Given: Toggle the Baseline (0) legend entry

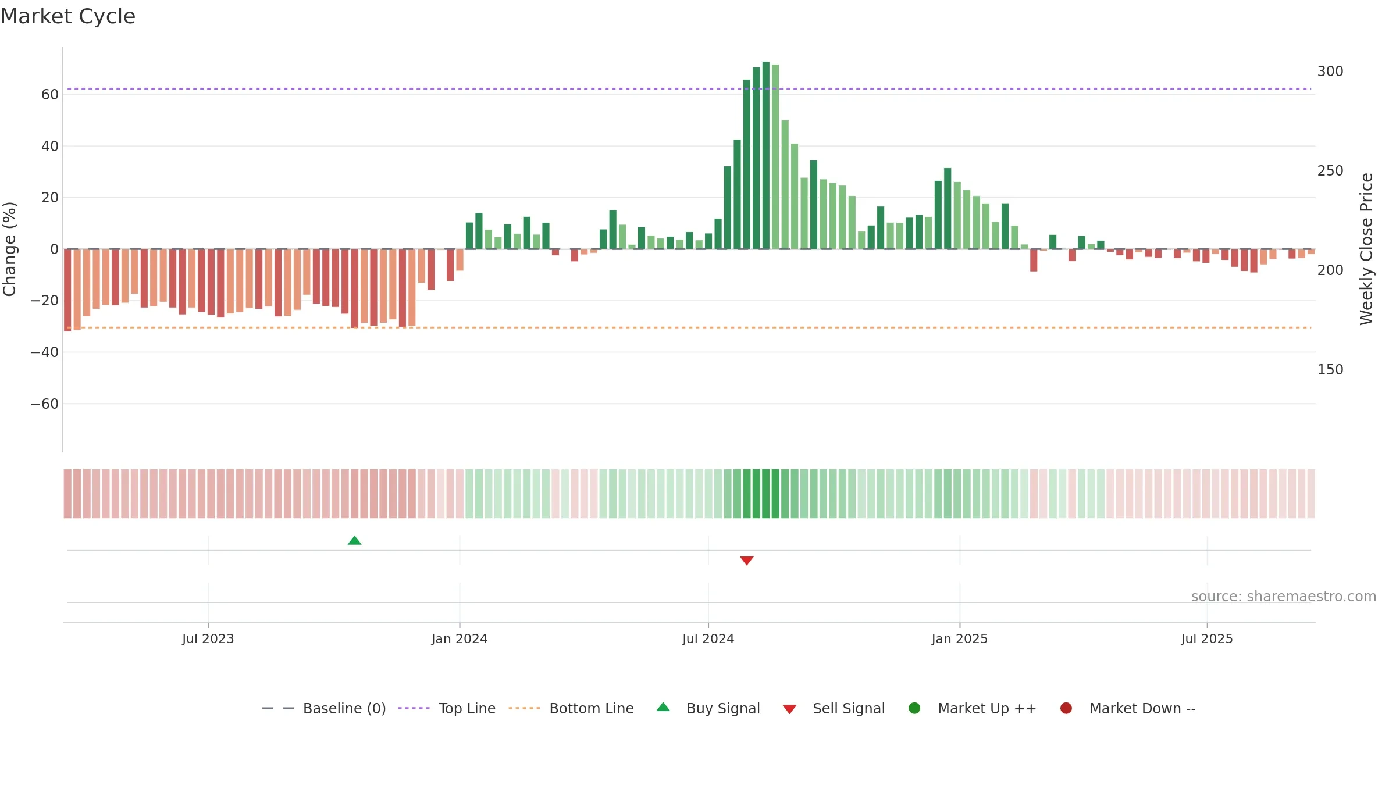Looking at the screenshot, I should (x=324, y=708).
